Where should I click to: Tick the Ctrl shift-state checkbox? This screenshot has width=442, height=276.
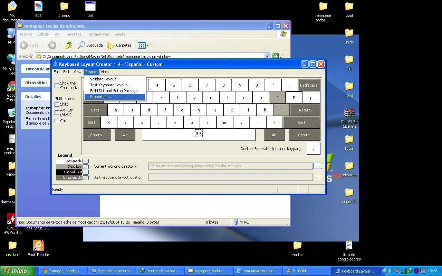[57, 121]
